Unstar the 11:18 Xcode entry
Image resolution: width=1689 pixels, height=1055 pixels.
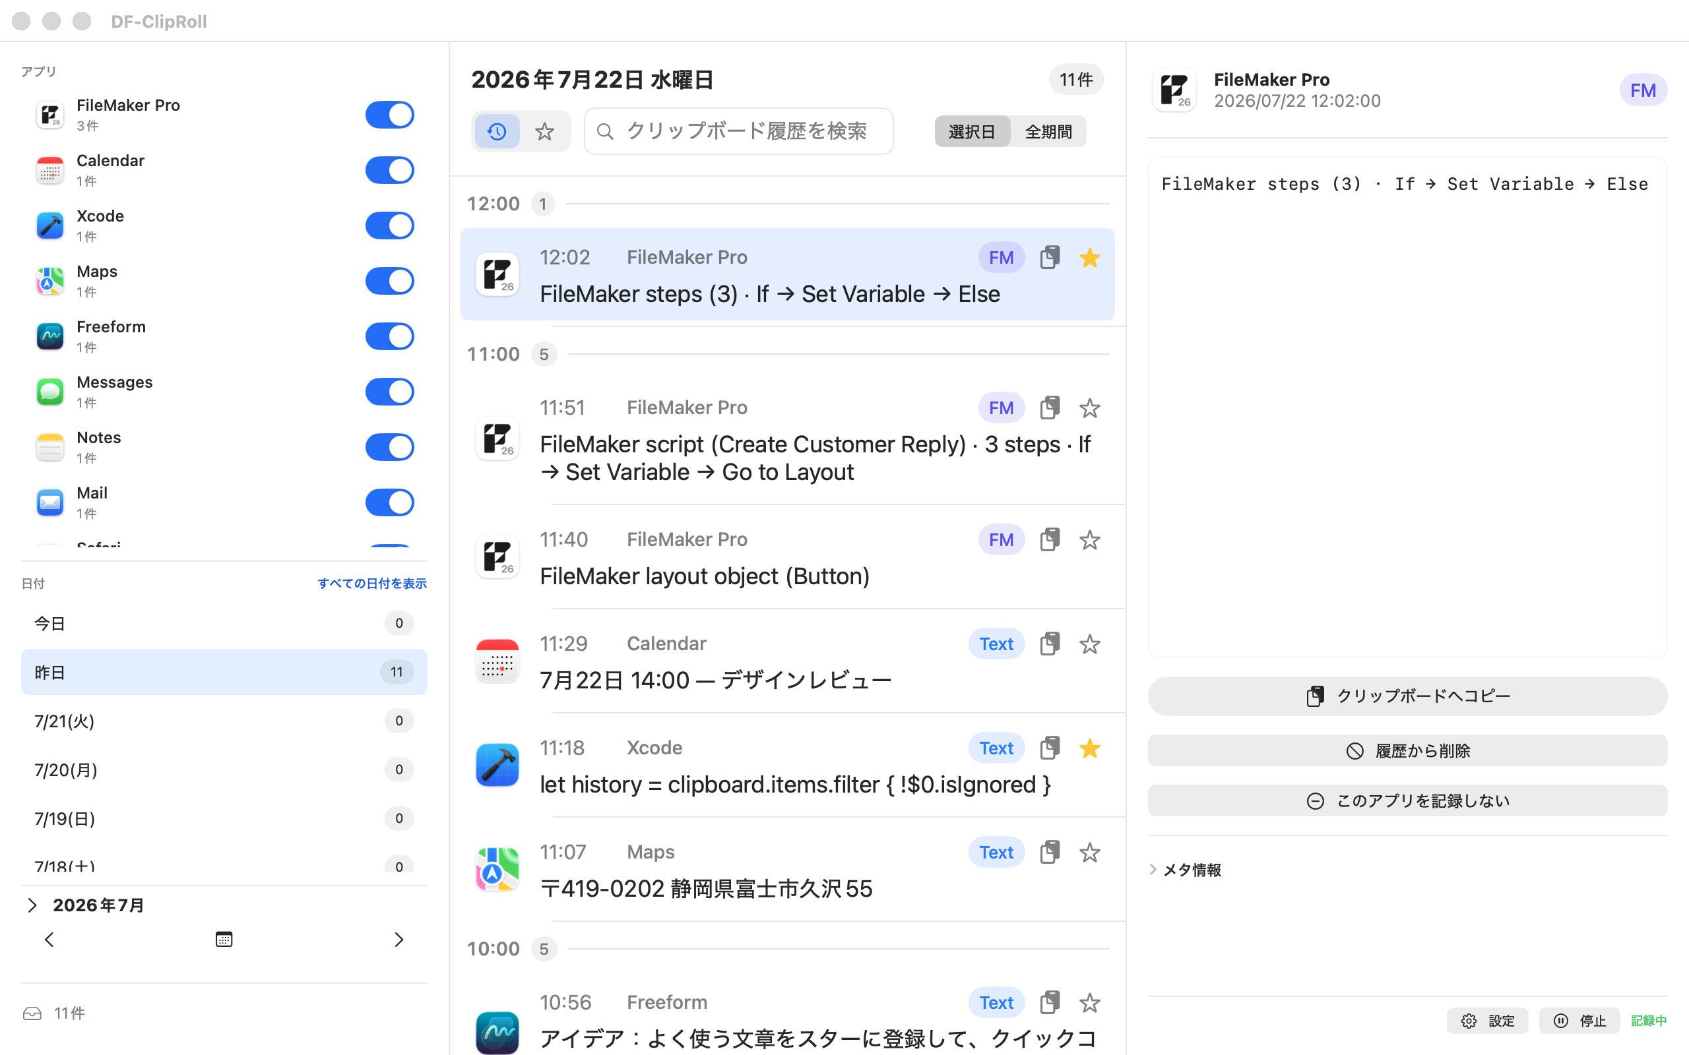coord(1089,748)
